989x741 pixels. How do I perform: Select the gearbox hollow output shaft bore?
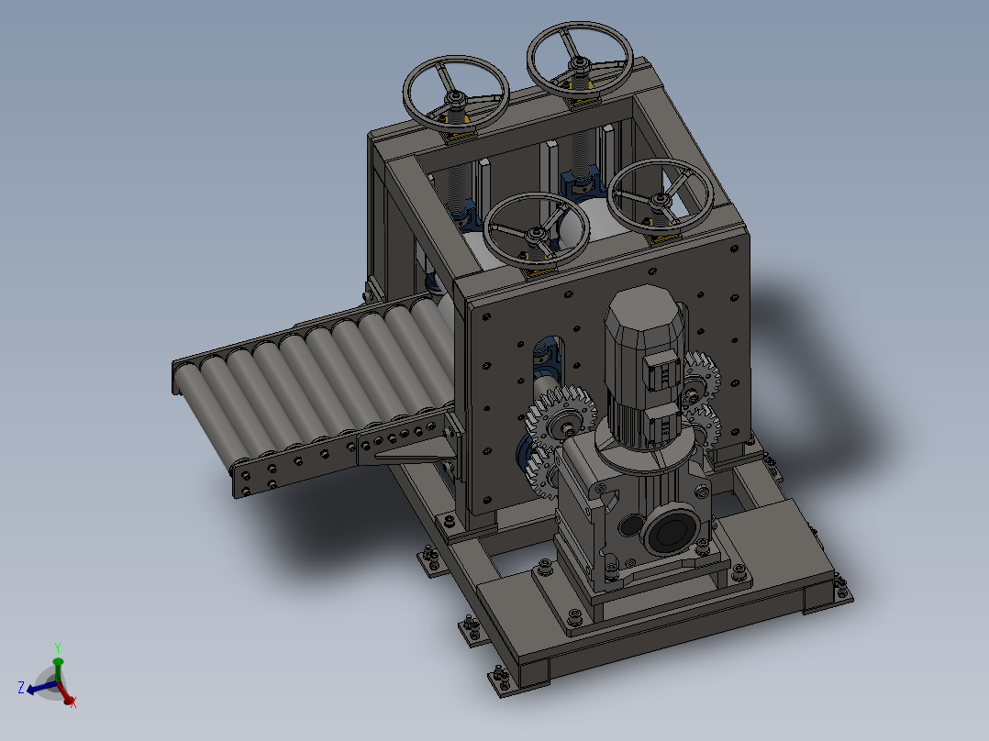(672, 531)
